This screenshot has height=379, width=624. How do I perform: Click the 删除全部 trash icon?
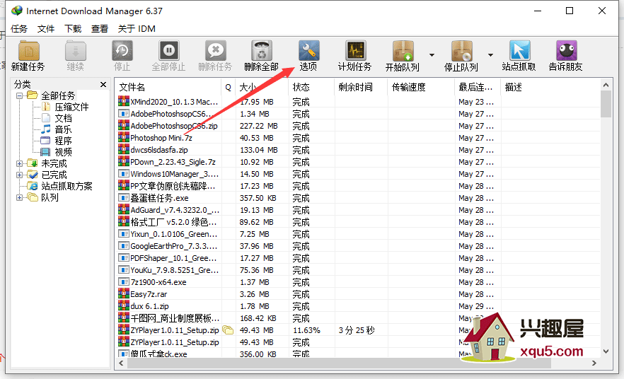(x=262, y=51)
